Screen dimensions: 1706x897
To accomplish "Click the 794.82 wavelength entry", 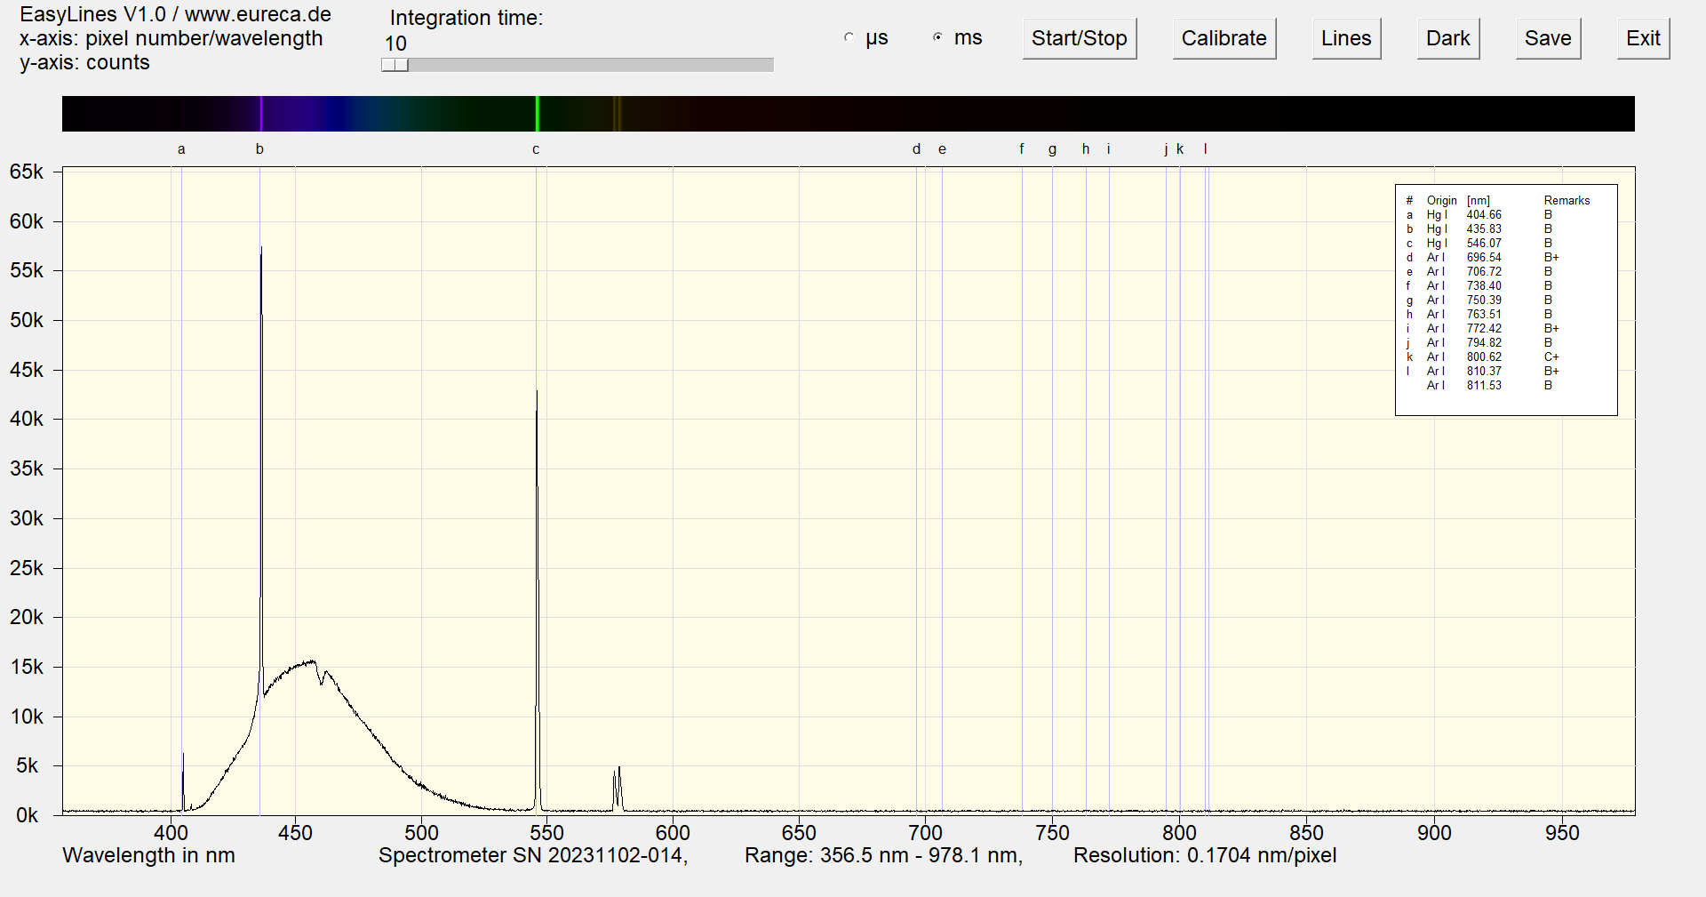I will point(1484,343).
